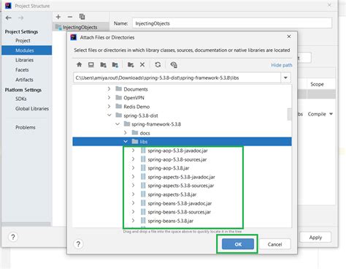Remove module with minus icon
The image size is (346, 269).
[x=70, y=17]
